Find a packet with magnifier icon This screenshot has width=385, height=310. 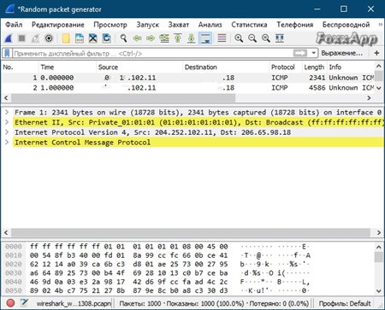pos(123,38)
